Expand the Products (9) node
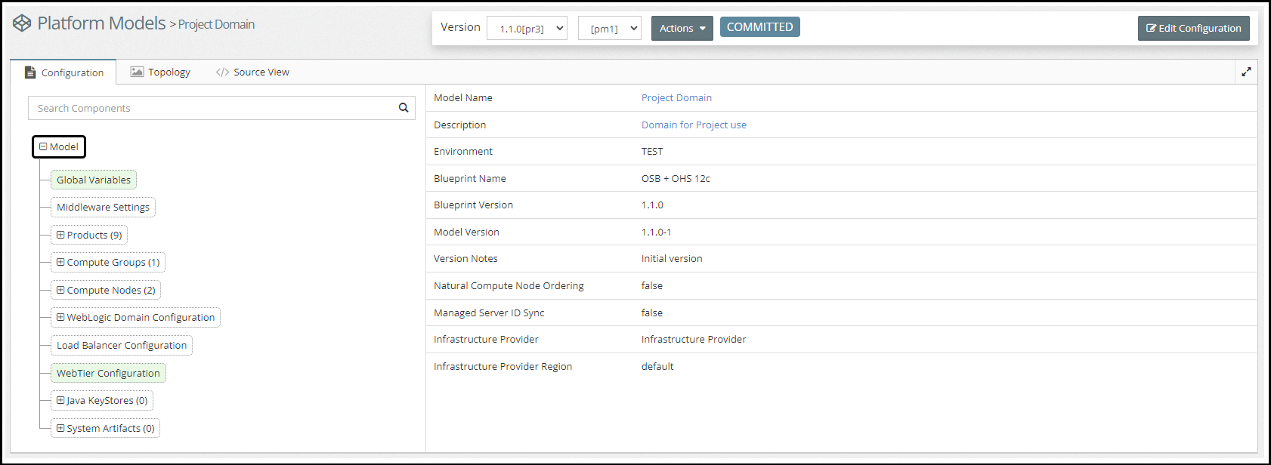1271x465 pixels. coord(60,235)
